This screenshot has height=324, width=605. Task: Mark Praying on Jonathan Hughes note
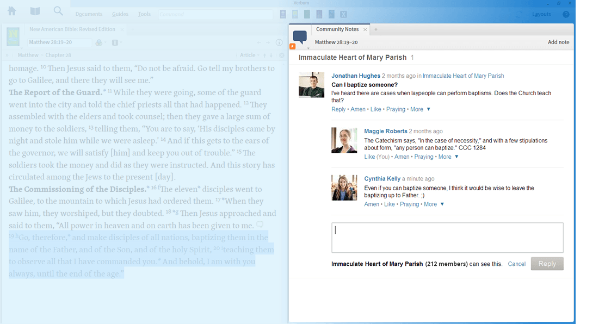396,110
